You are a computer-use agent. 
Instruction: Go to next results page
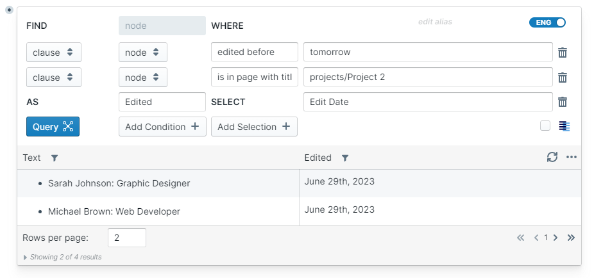tap(556, 238)
